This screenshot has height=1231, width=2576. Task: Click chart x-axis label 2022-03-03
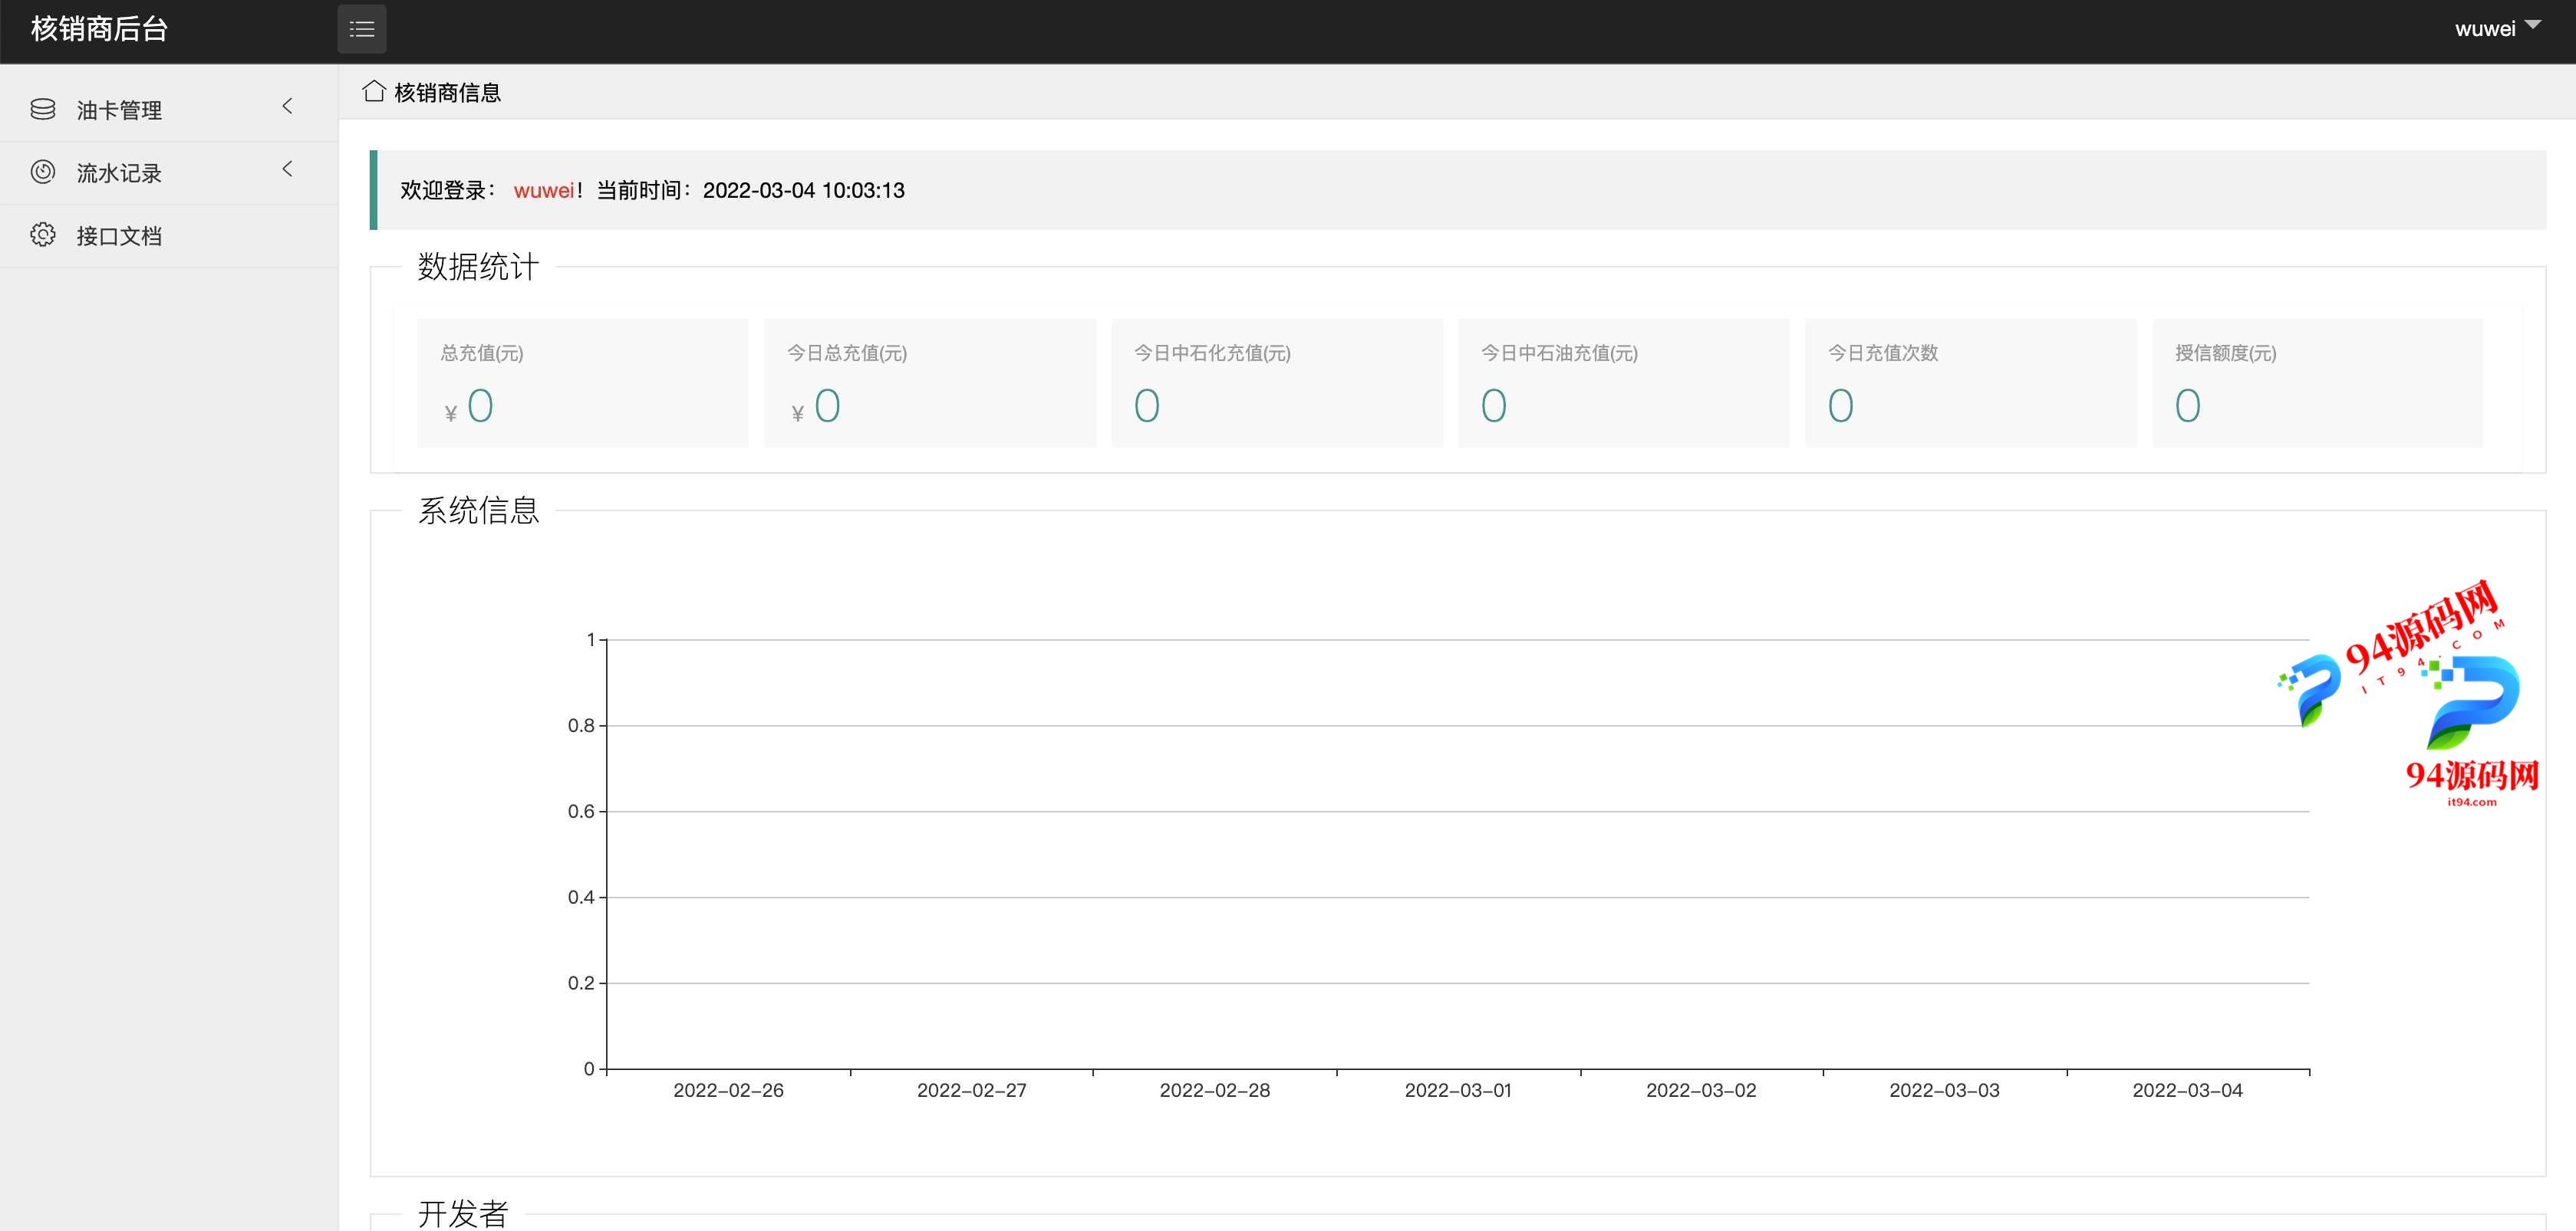[1944, 1090]
